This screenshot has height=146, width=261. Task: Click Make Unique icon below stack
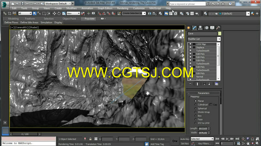(x=204, y=84)
